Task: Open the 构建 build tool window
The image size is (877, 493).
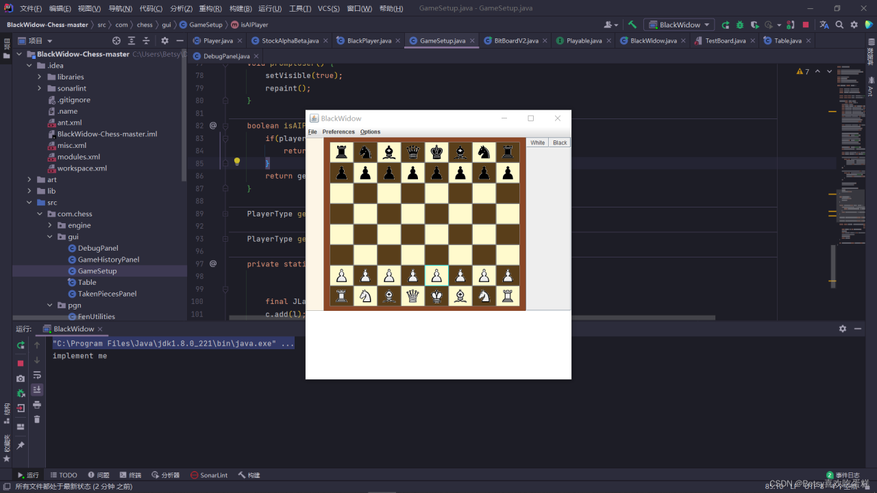Action: [249, 475]
